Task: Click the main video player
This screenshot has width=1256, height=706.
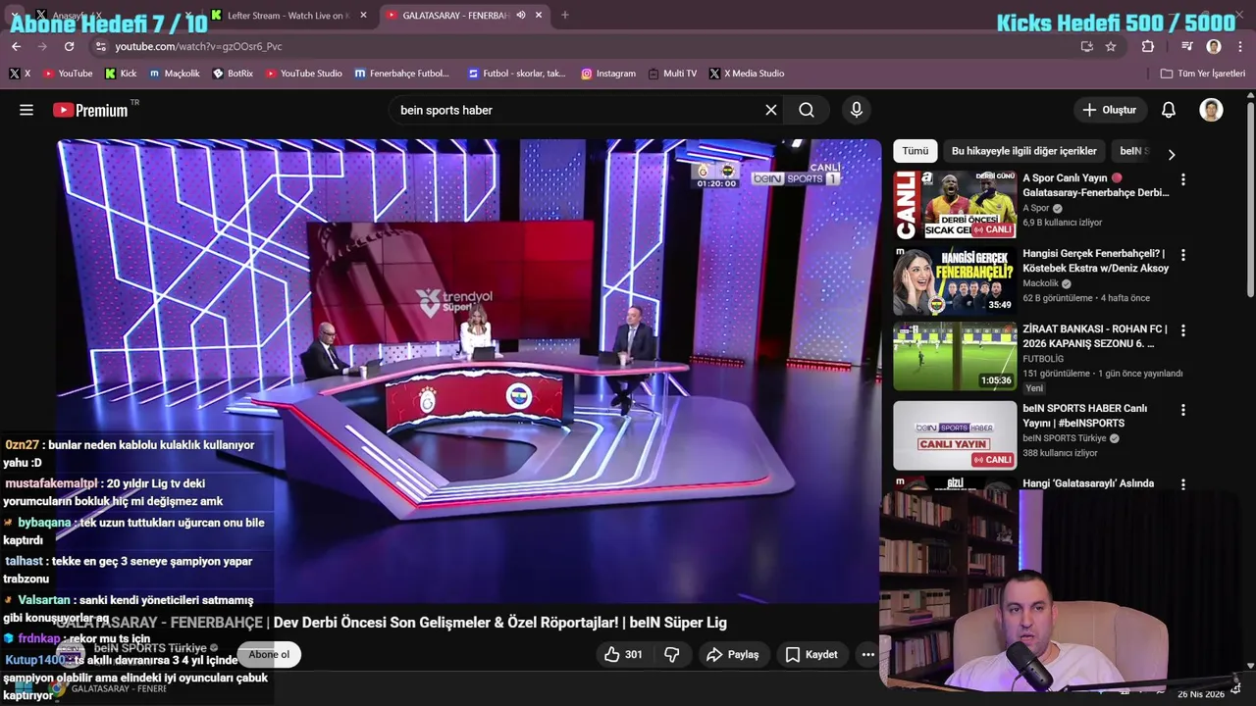Action: (469, 371)
